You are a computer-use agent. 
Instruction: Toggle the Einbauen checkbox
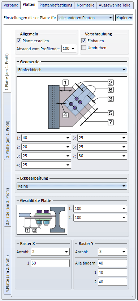(84, 41)
